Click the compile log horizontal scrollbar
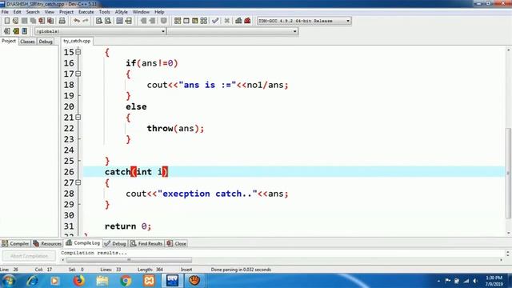512x288 pixels. pyautogui.click(x=129, y=260)
